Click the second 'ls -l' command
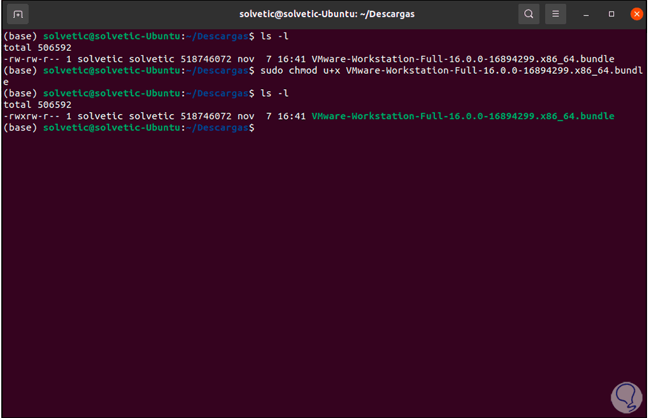This screenshot has height=418, width=649. pyautogui.click(x=275, y=94)
